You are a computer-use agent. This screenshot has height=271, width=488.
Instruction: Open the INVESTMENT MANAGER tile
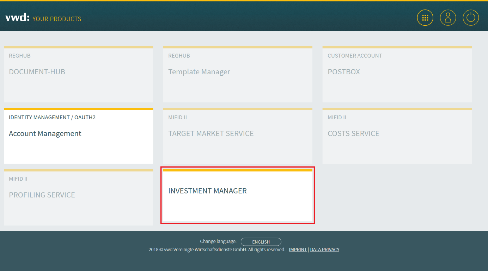tap(237, 196)
